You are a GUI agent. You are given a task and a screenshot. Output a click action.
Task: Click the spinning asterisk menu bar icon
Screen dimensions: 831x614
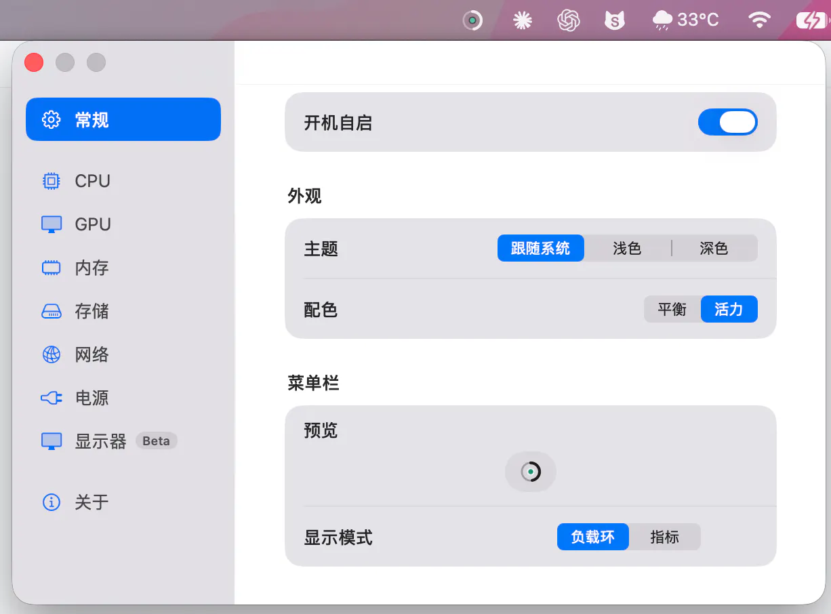pos(522,20)
